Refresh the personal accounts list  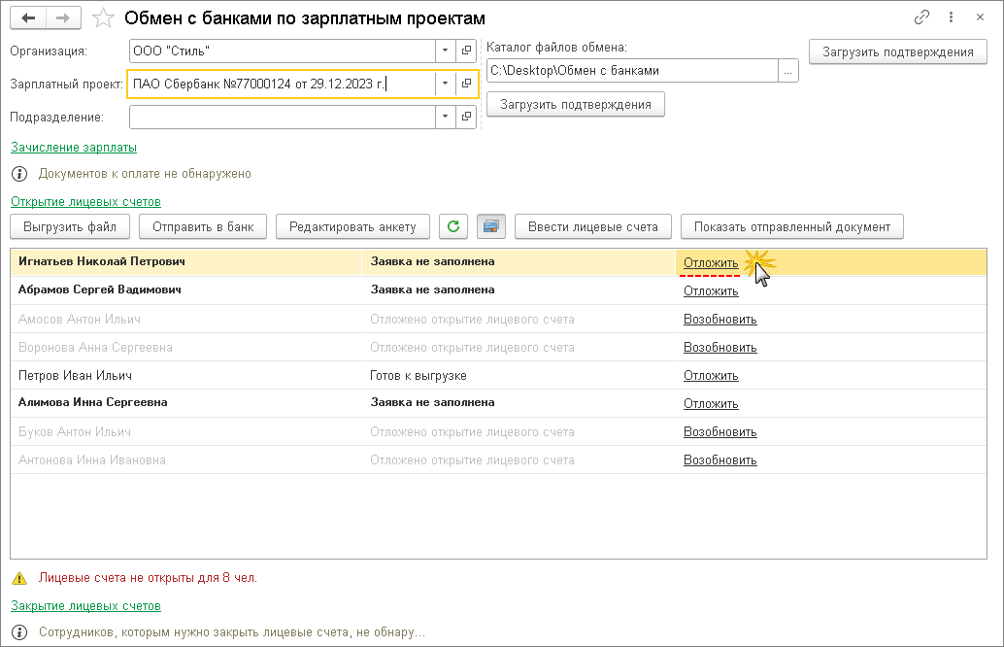point(452,226)
